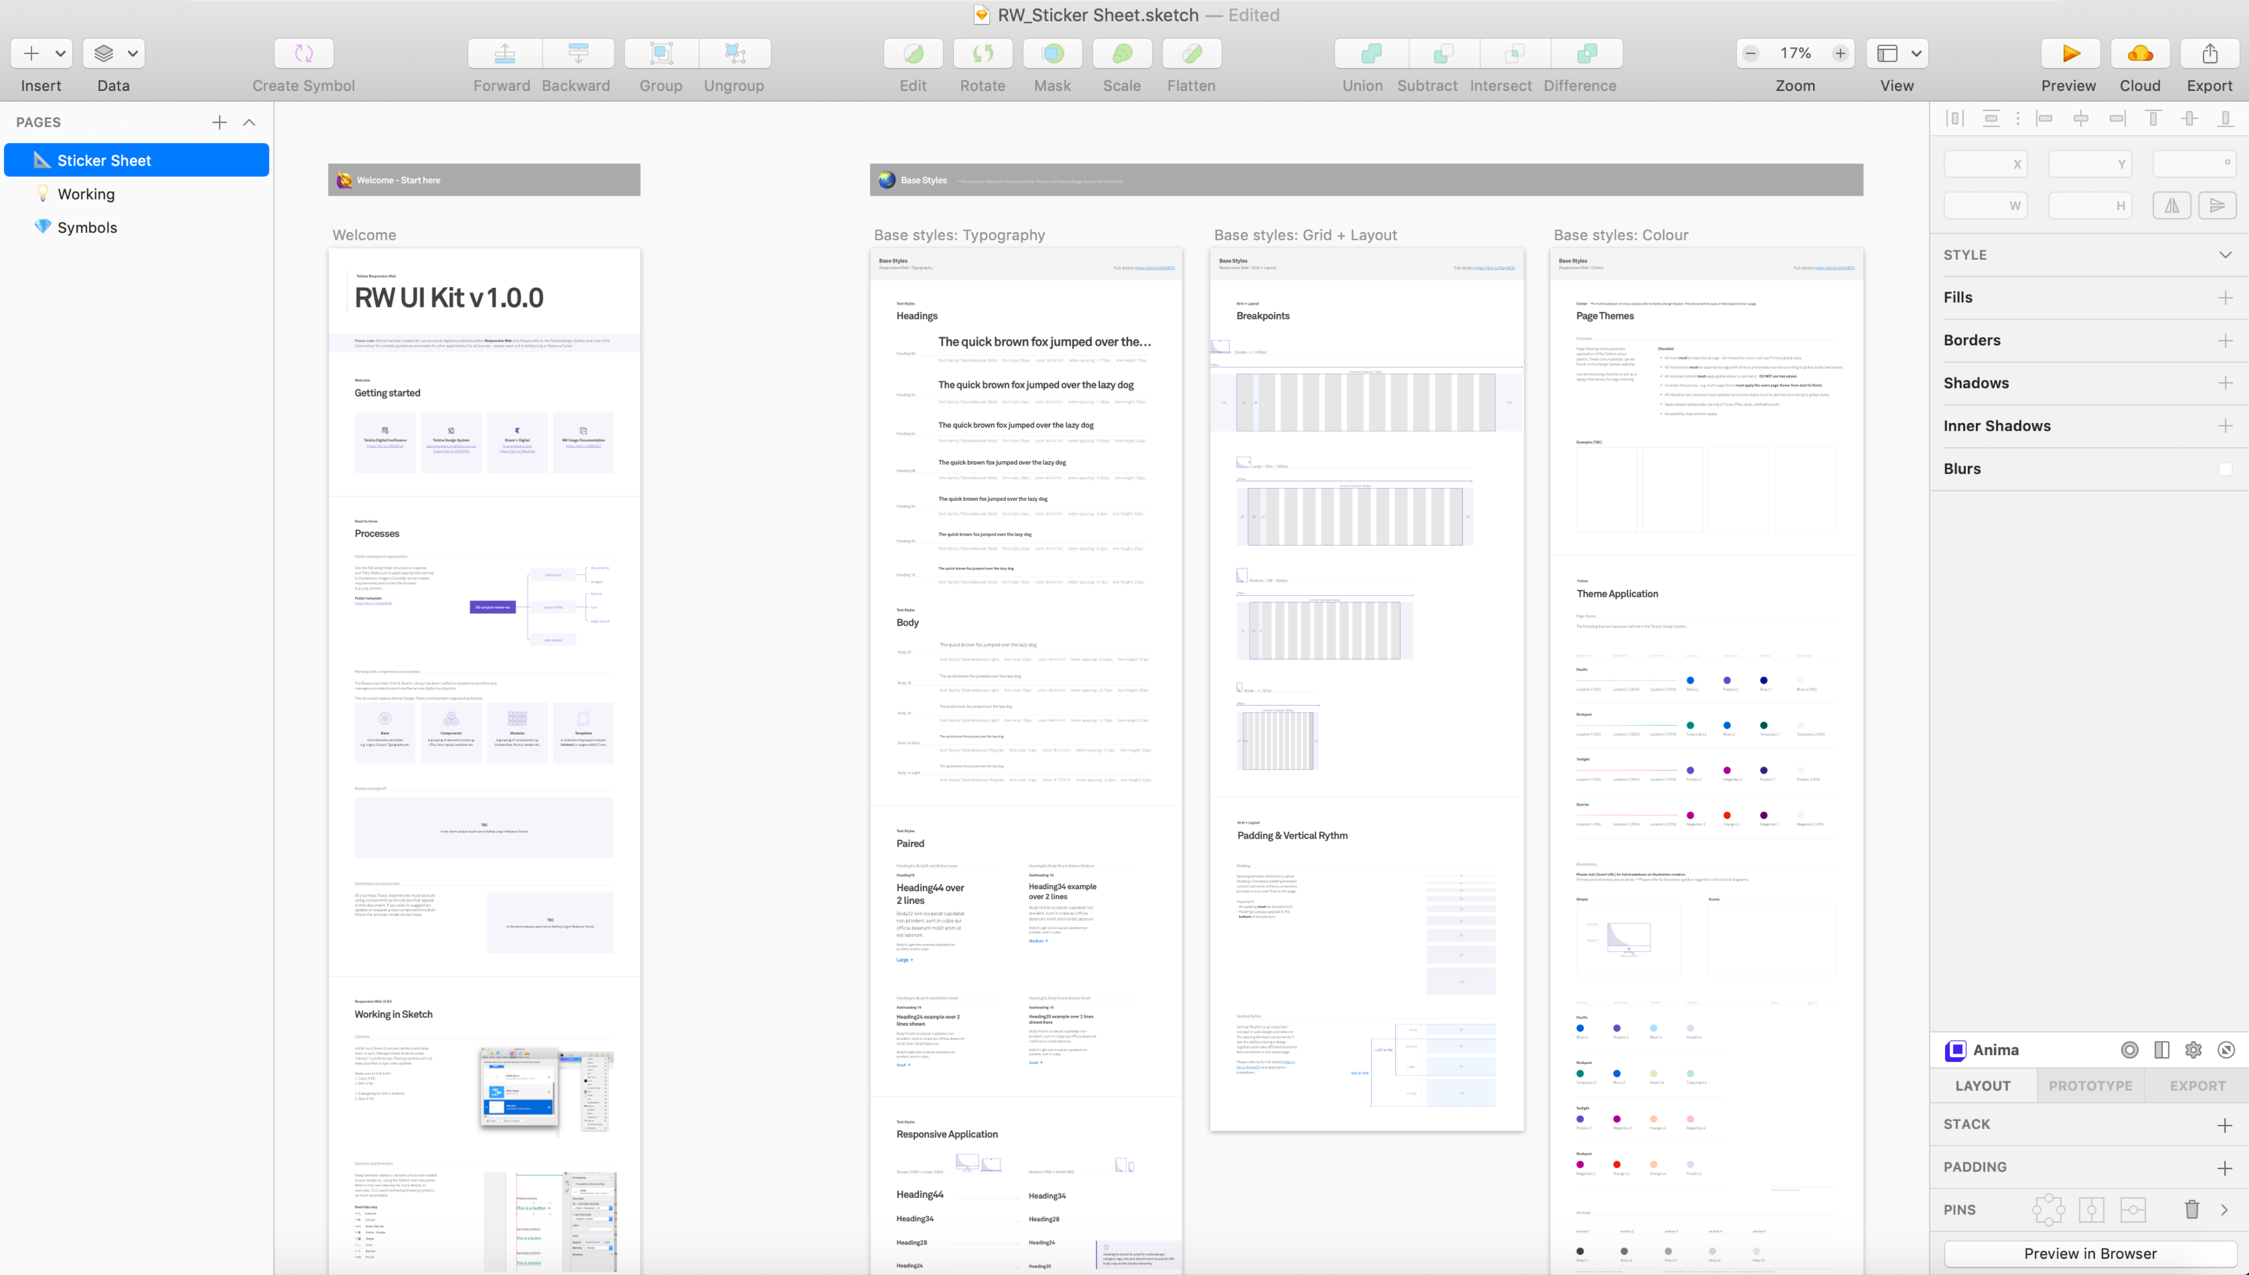Open the Data dropdown arrow

point(133,54)
